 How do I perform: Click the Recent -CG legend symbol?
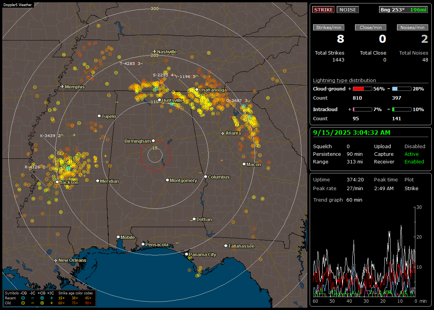[x=23, y=298]
